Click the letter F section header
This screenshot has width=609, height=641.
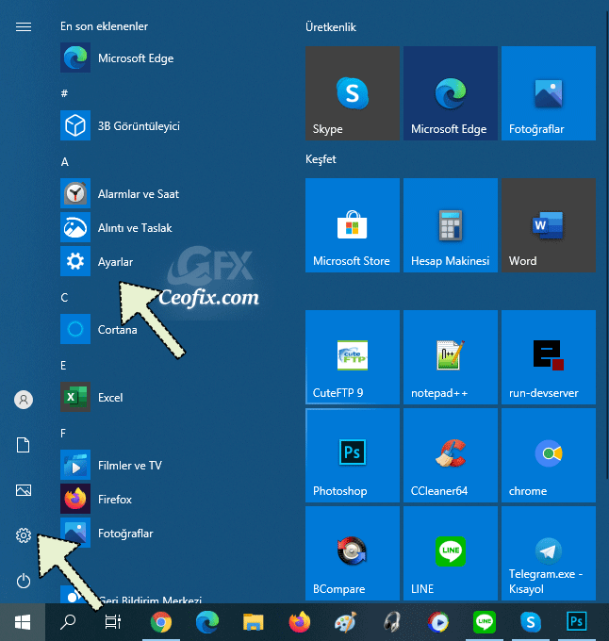click(x=63, y=433)
